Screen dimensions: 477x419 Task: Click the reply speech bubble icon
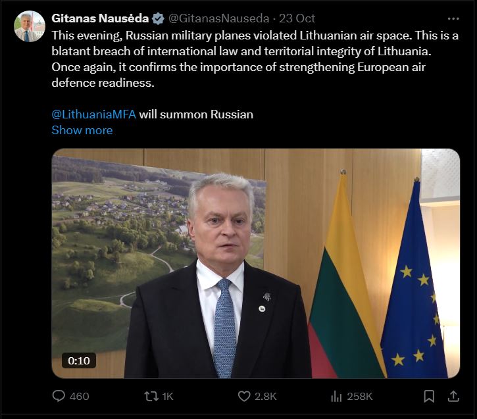pos(59,396)
